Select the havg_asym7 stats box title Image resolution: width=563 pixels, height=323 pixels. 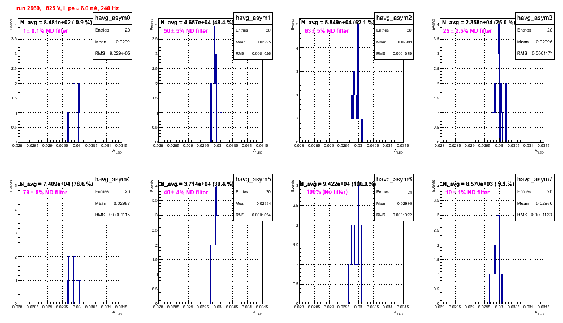[x=535, y=179]
